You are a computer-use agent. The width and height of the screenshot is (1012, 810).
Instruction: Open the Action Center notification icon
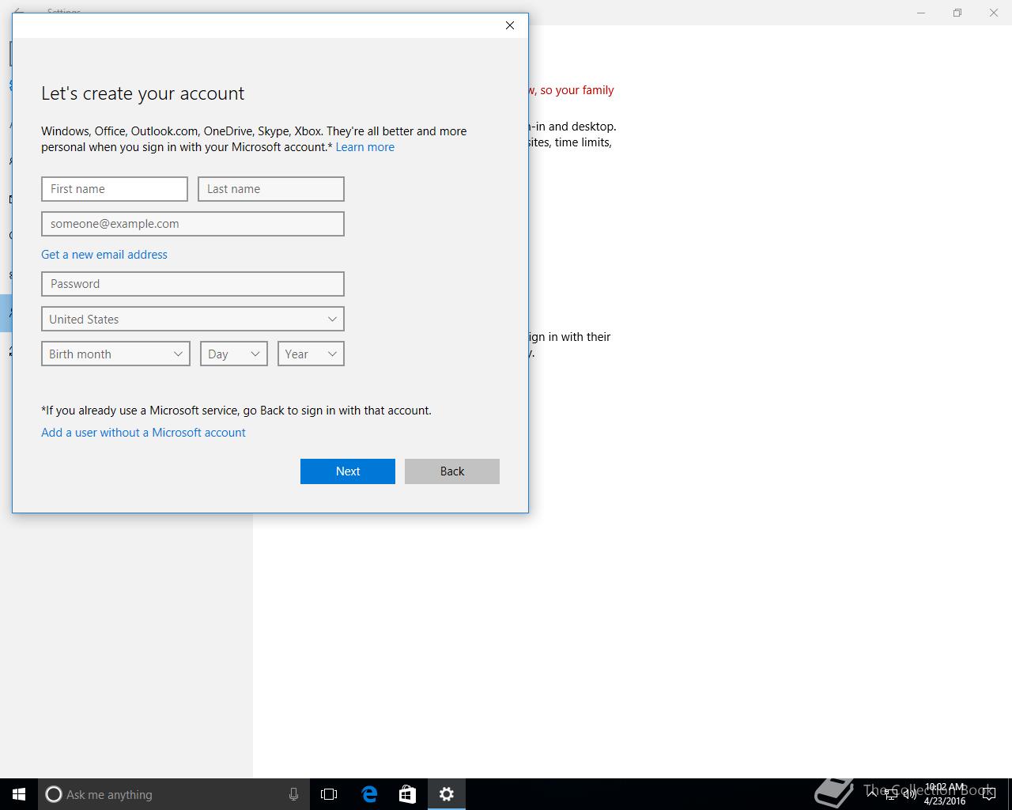click(988, 794)
